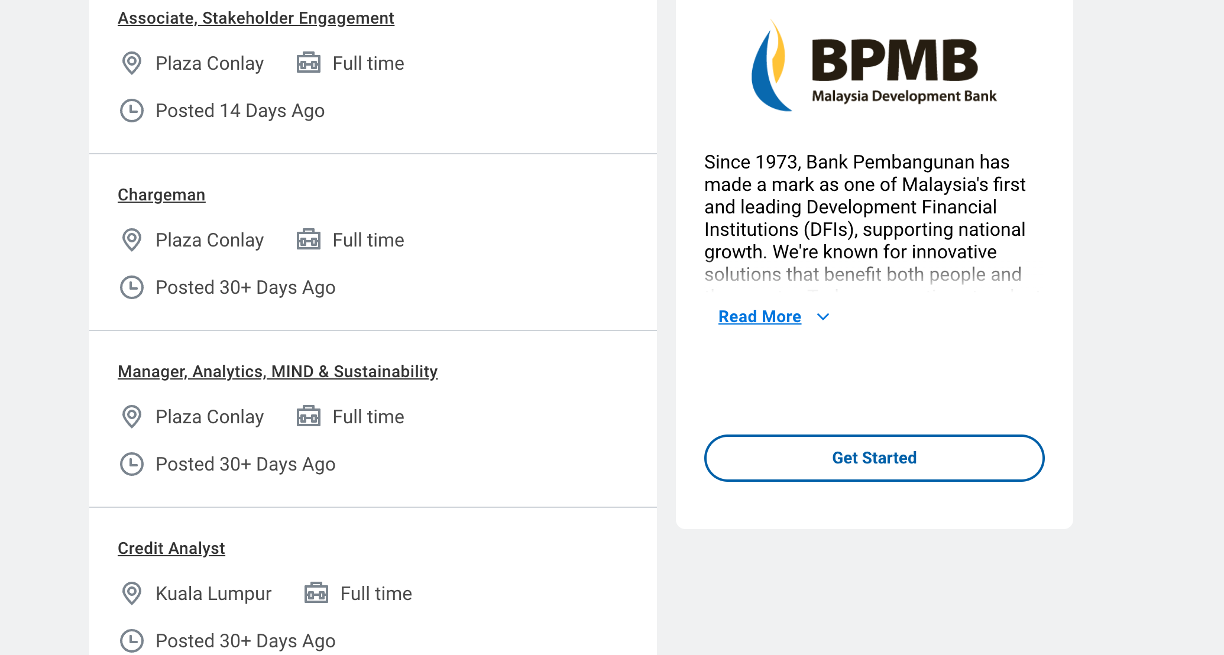Image resolution: width=1224 pixels, height=655 pixels.
Task: Click briefcase icon in Credit Analyst row
Action: (x=316, y=593)
